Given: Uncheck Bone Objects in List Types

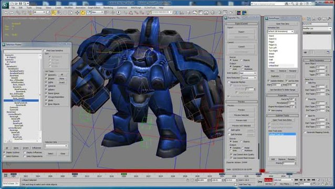Looking at the screenshot, I should tap(46, 104).
